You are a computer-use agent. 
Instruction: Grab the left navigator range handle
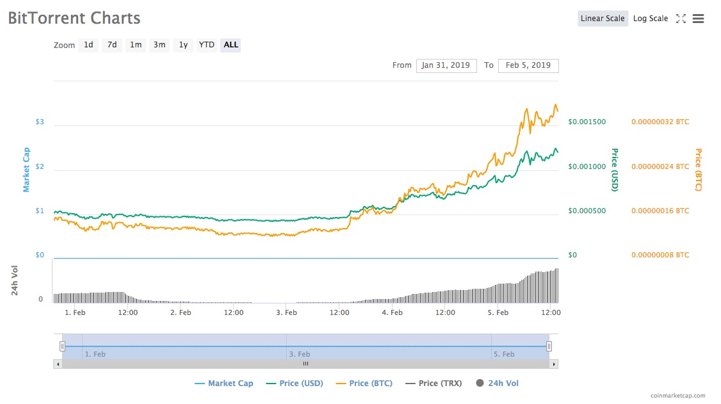(62, 346)
